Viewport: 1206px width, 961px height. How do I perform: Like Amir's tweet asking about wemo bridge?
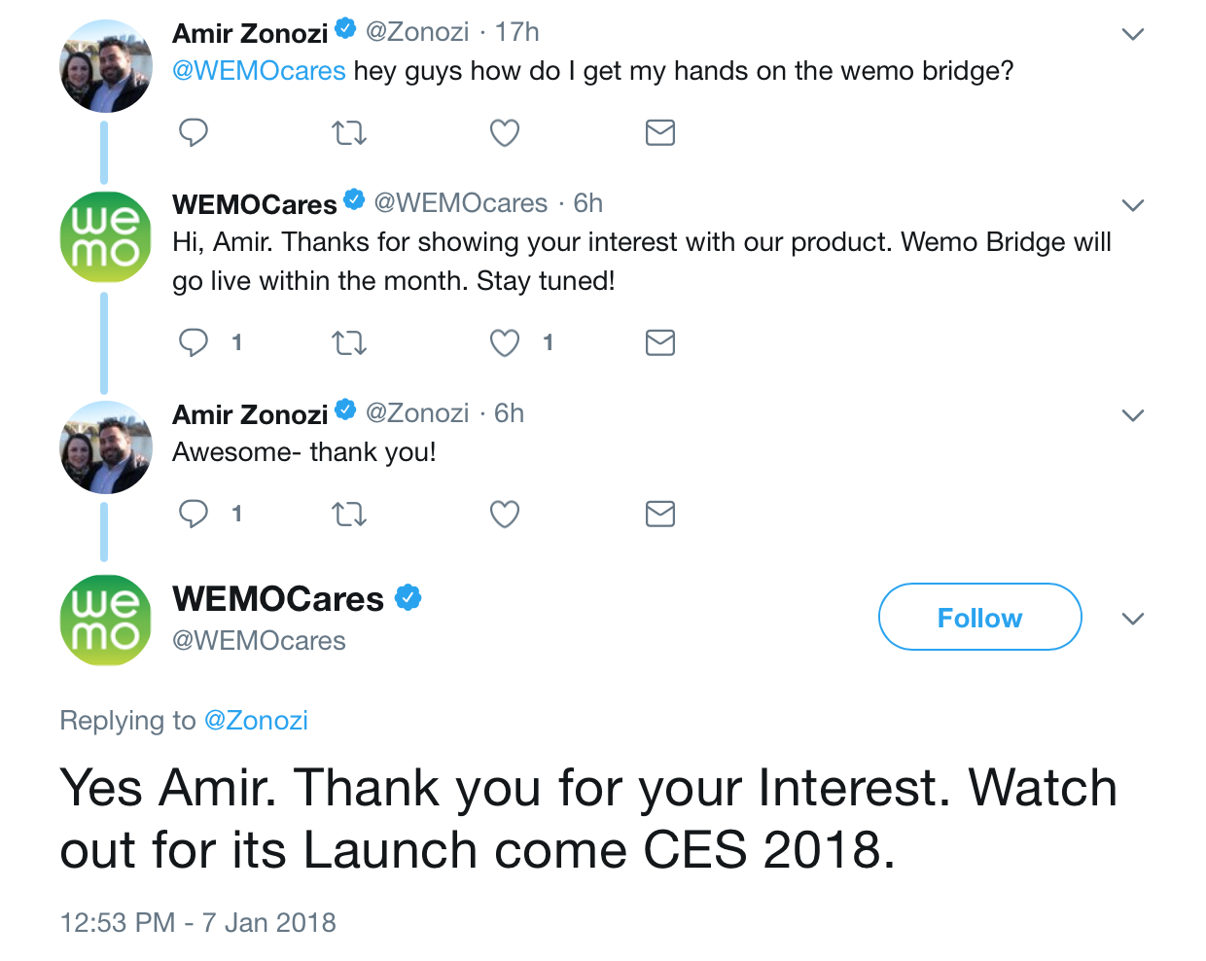tap(504, 132)
